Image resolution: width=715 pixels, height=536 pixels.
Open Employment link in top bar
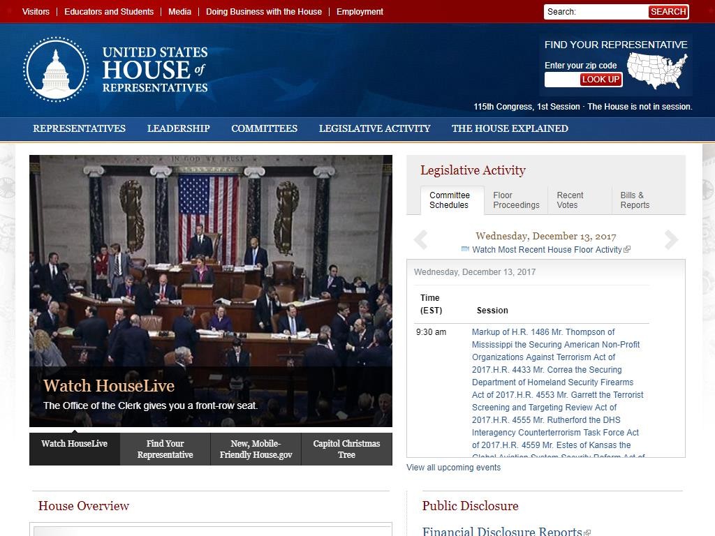pos(360,11)
